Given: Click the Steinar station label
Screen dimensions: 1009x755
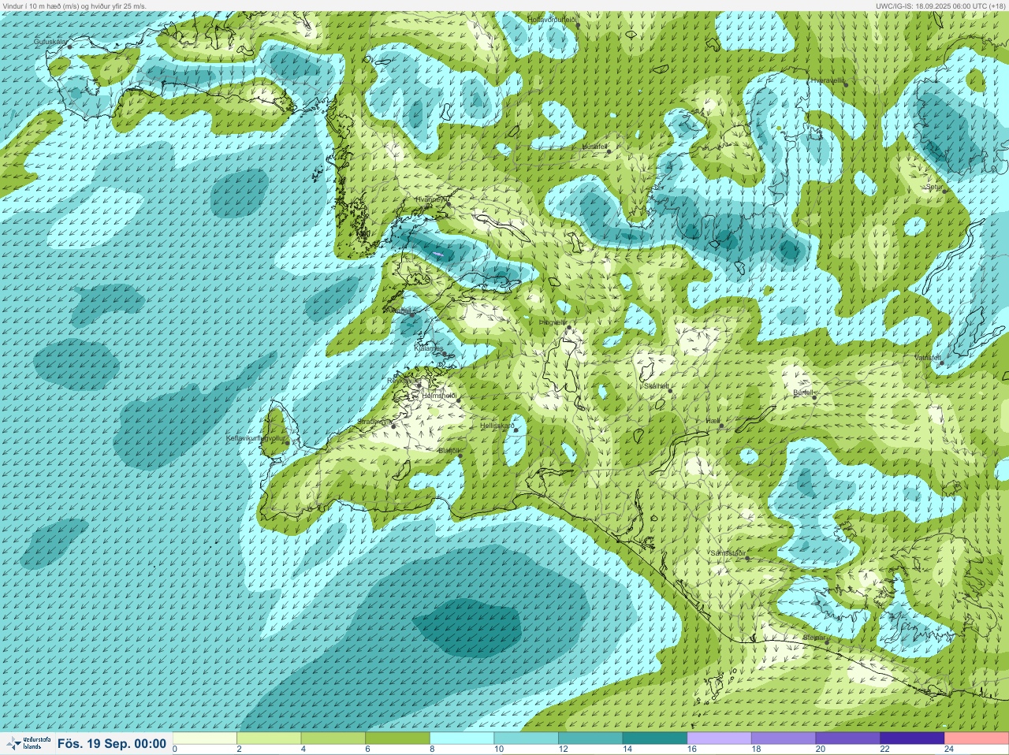Looking at the screenshot, I should [814, 637].
